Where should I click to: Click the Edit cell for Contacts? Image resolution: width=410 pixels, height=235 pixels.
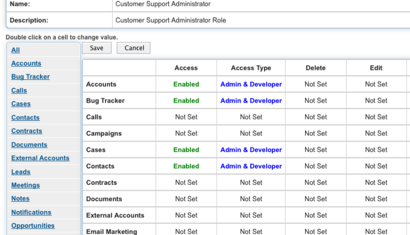coord(376,166)
